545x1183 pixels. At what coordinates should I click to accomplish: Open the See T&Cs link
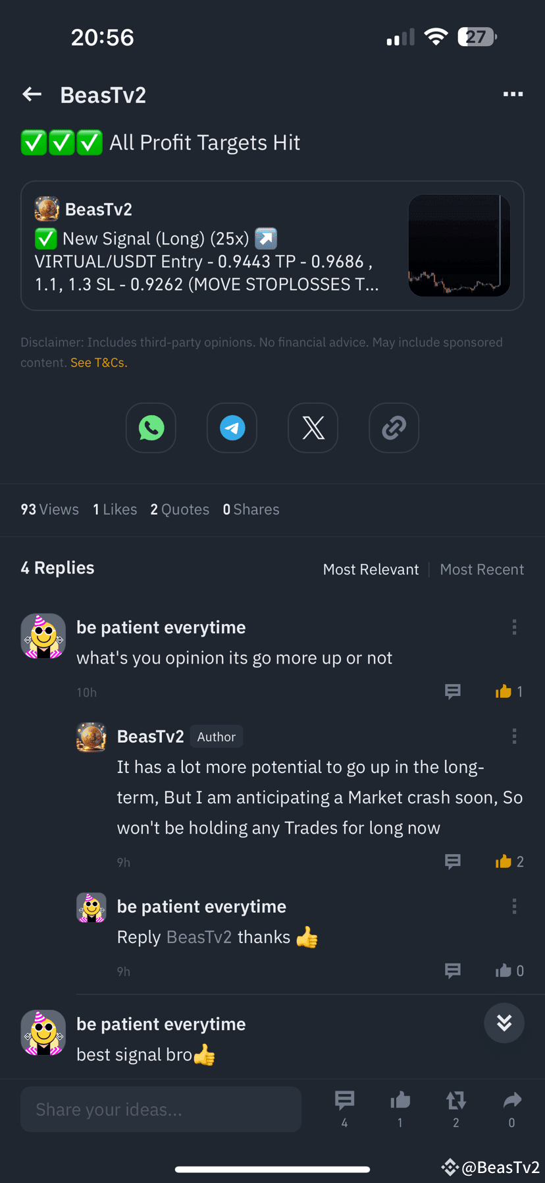click(99, 362)
